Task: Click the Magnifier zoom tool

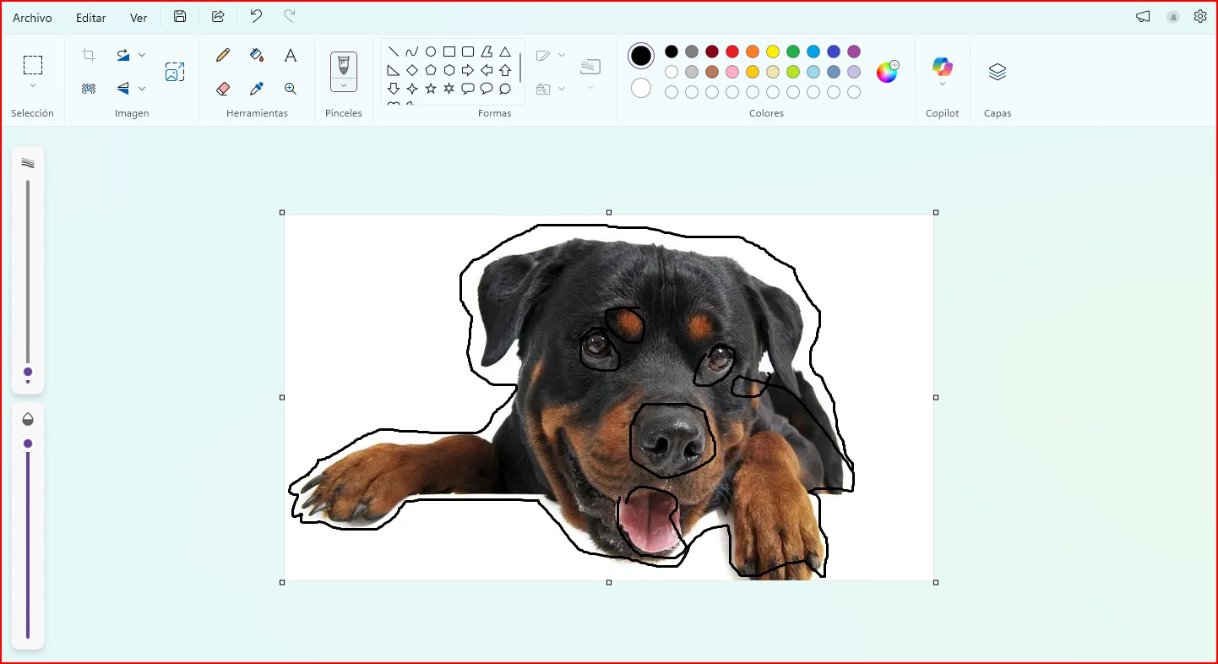Action: [x=291, y=89]
